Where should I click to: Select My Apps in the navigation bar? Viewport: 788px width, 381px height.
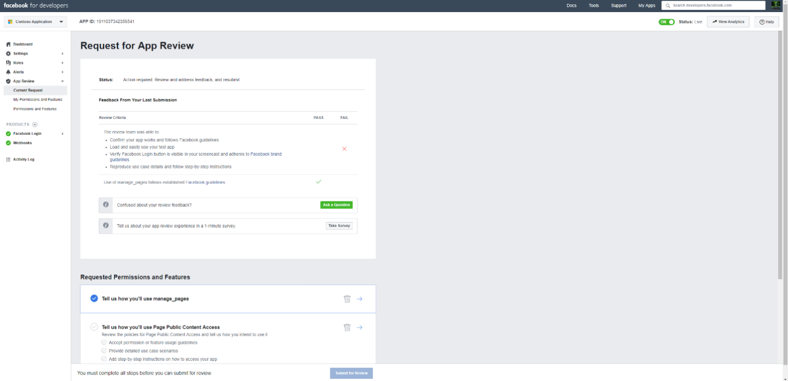646,6
